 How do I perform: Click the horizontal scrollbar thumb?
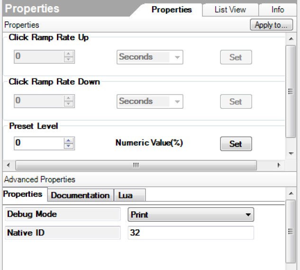[x=136, y=165]
